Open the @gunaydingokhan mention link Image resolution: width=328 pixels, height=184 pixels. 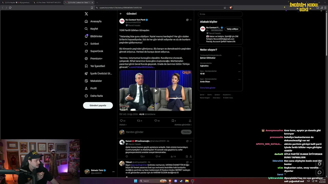coord(139,165)
